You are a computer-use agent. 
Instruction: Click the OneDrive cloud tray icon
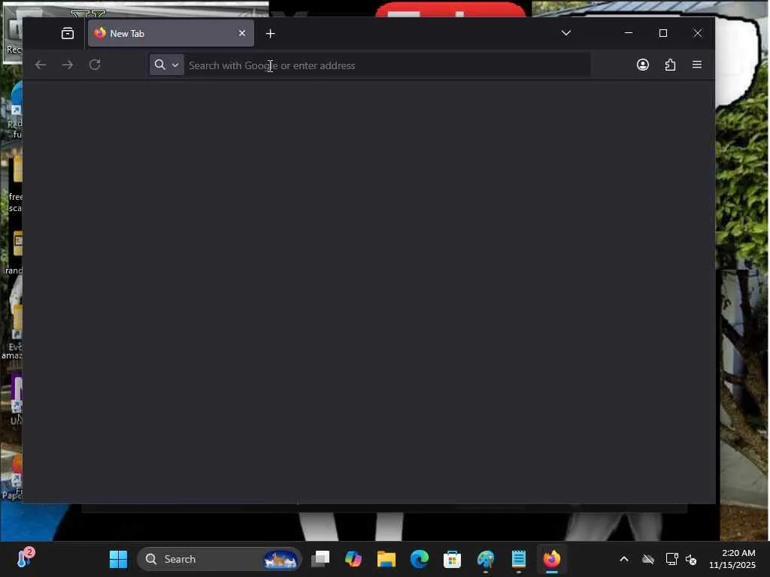(648, 559)
